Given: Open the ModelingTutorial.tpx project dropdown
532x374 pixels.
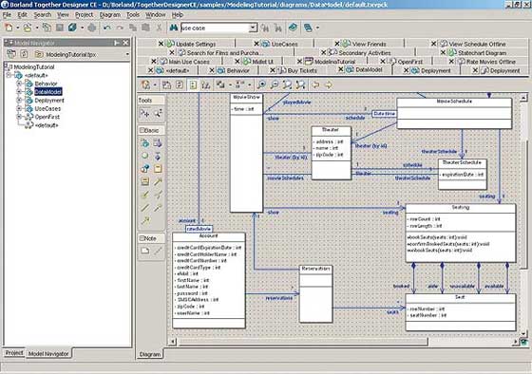Looking at the screenshot, I should (127, 54).
